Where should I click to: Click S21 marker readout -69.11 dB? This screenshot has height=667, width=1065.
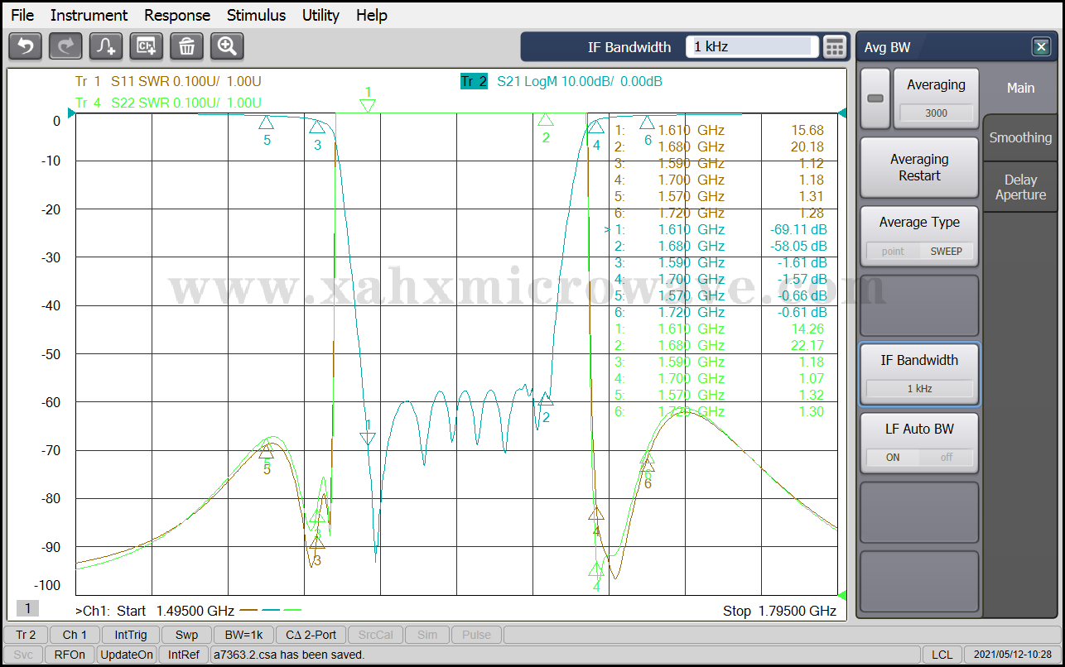[x=797, y=229]
